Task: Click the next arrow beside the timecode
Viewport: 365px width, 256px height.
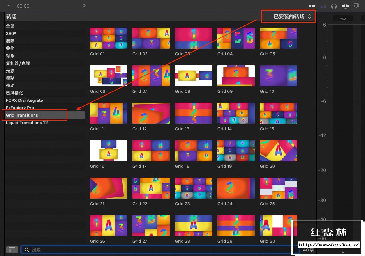Action: 84,5
